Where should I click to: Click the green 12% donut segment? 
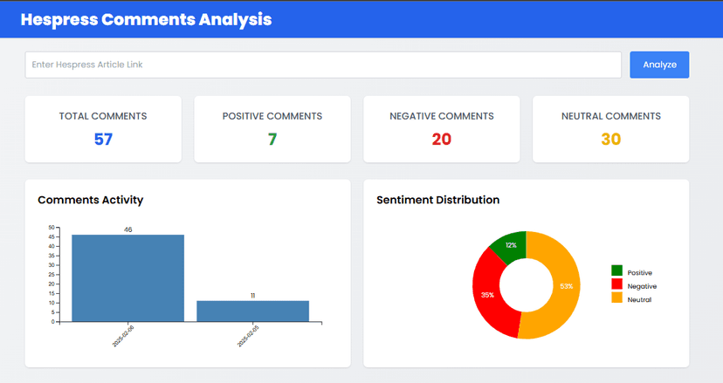pyautogui.click(x=511, y=245)
